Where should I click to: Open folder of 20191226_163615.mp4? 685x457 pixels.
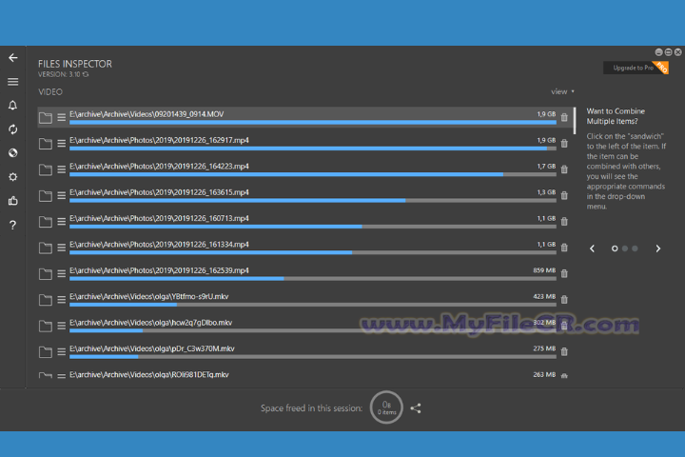[x=46, y=195]
